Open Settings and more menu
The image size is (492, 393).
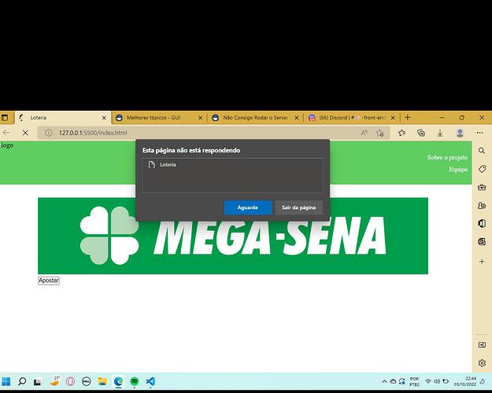479,133
